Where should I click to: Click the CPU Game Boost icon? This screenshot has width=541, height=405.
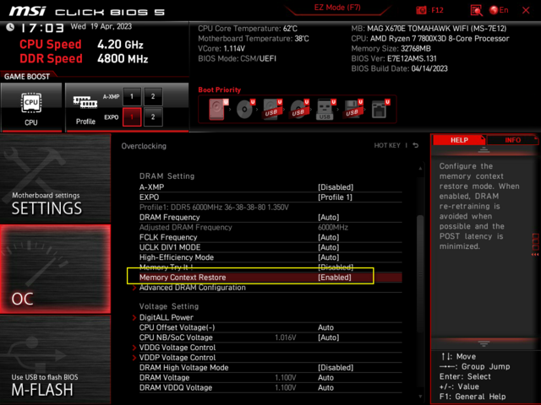[31, 106]
